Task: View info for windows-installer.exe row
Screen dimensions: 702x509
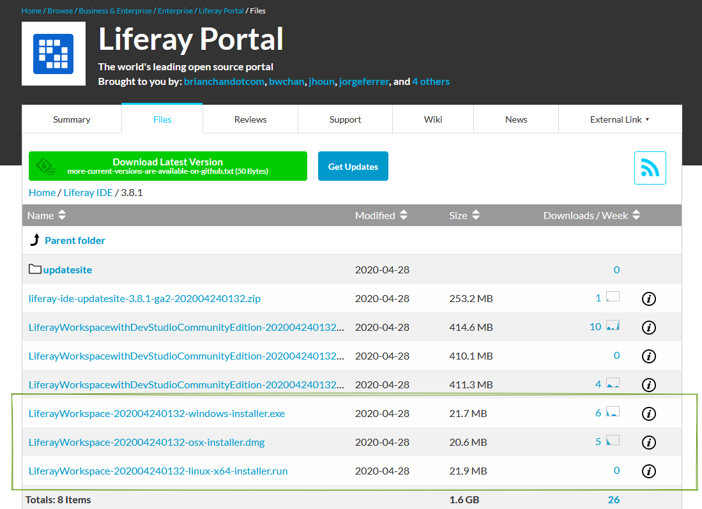Action: 649,414
